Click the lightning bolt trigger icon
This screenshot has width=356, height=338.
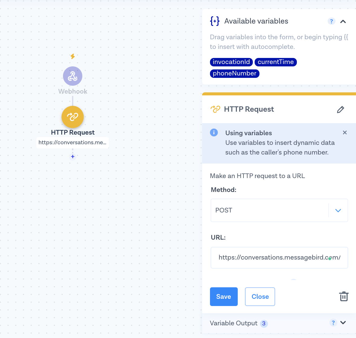[72, 56]
